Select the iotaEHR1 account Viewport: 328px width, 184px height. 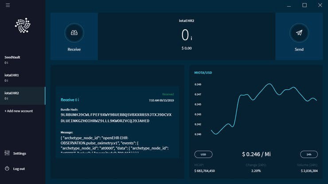pyautogui.click(x=23, y=78)
